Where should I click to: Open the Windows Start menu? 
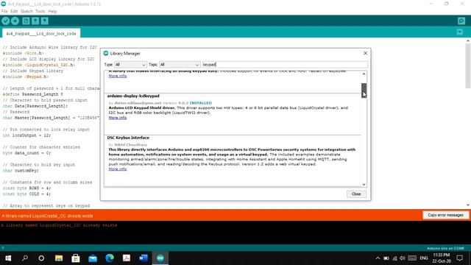pyautogui.click(x=8, y=258)
